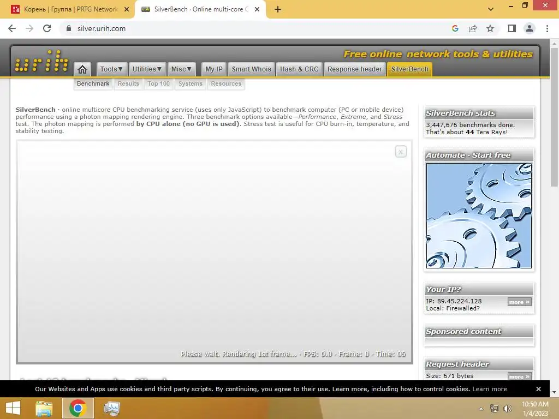The height and width of the screenshot is (419, 559).
Task: Open Learn more cookie link
Action: pyautogui.click(x=490, y=389)
